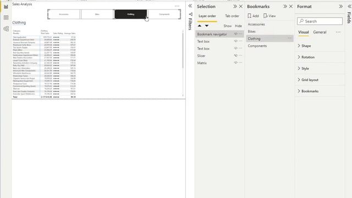This screenshot has height=198, width=352.
Task: Open first Text box layer options
Action: (241, 41)
